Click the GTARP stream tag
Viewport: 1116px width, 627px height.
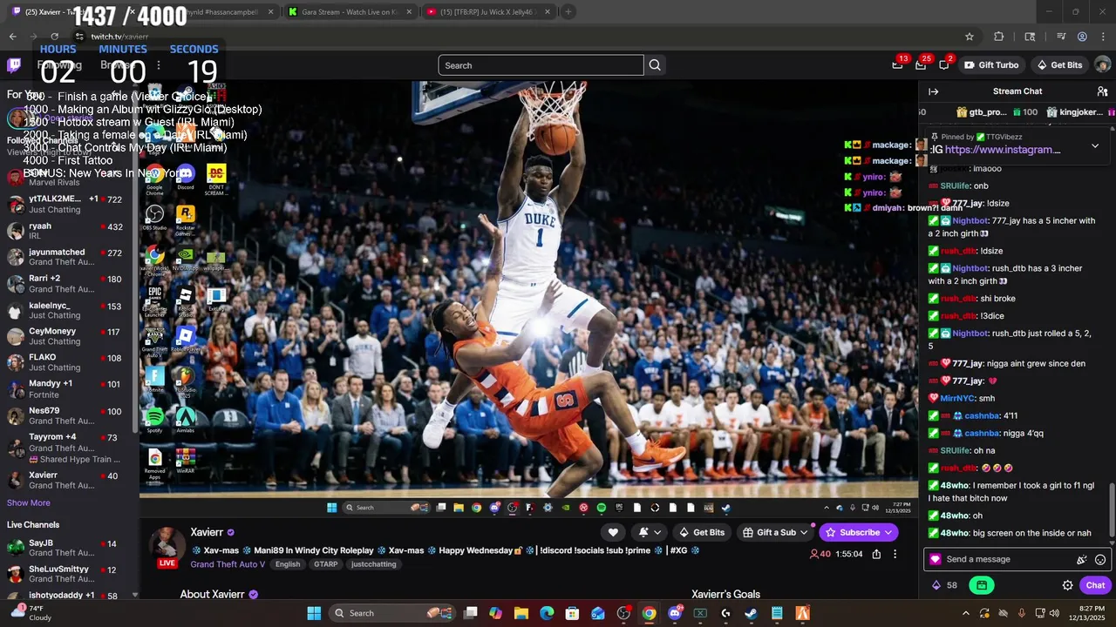326,564
